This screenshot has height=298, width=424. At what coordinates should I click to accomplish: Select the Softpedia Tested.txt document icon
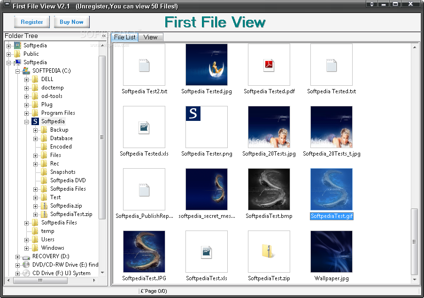pos(331,65)
